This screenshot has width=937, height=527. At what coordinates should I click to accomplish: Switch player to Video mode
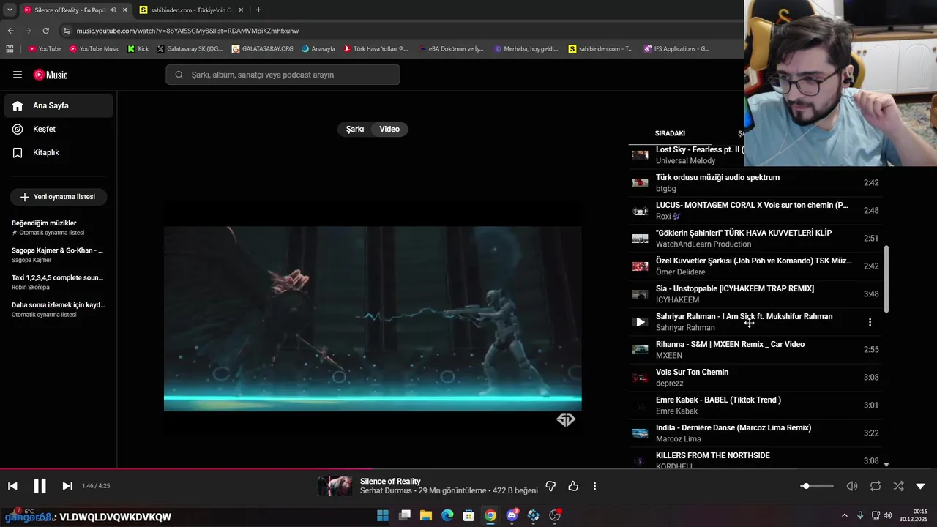389,129
